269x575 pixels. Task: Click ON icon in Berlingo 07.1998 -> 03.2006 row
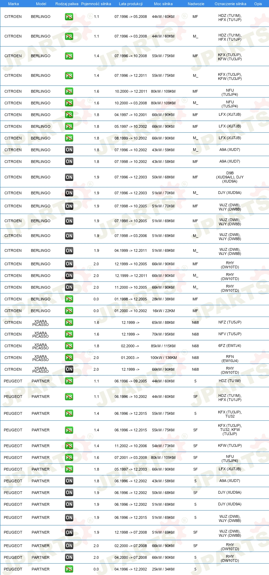tap(69, 236)
